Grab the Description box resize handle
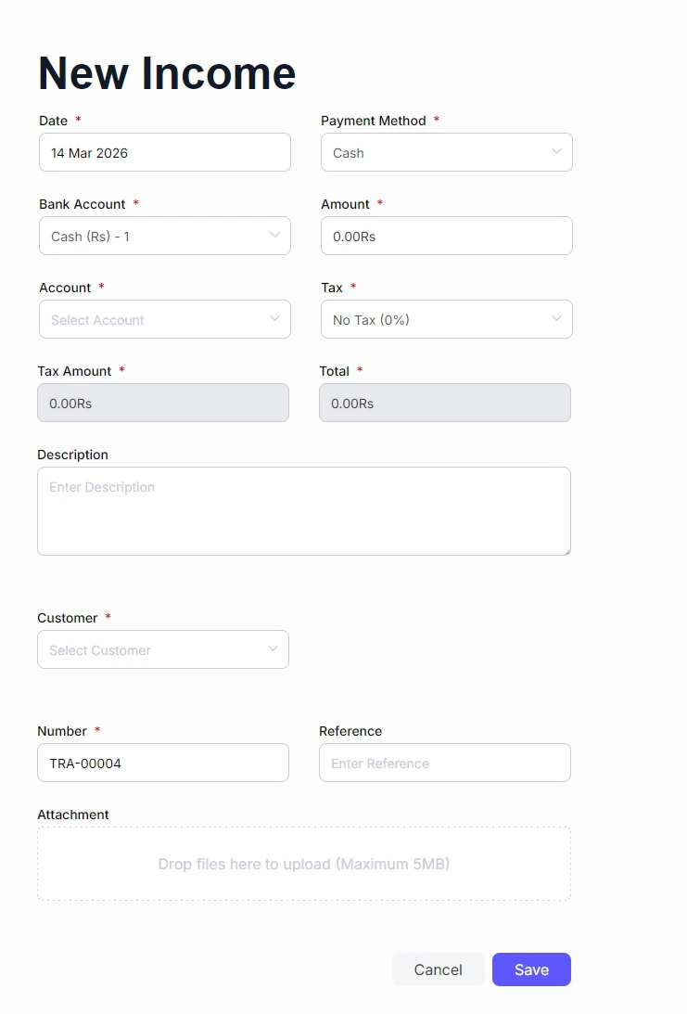Screen dimensions: 687x1014 click(x=566, y=550)
